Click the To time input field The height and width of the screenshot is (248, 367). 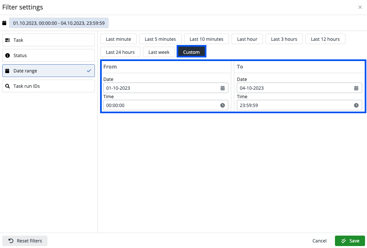[x=294, y=105]
